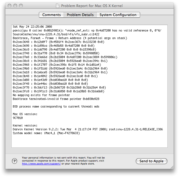This screenshot has width=179, height=177.
Task: Click backtrace row starting 0x2cec3b48
Action: coord(55,76)
